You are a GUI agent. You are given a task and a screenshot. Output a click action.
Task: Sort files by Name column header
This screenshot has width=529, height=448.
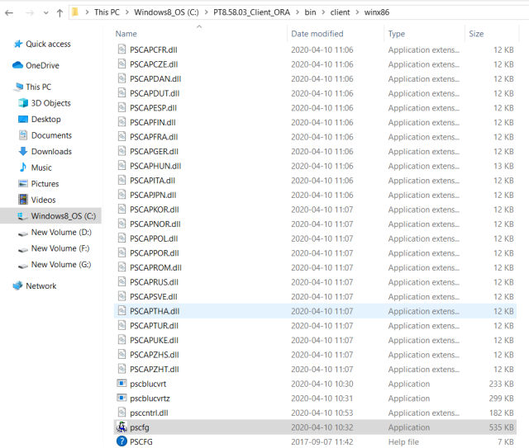click(x=126, y=34)
